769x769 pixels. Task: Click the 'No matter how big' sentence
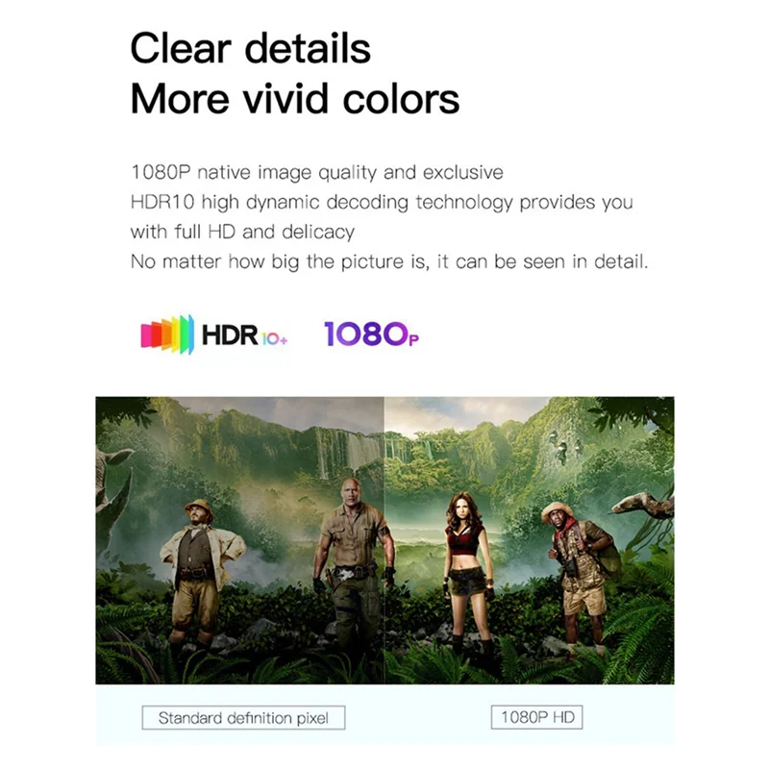pyautogui.click(x=389, y=261)
